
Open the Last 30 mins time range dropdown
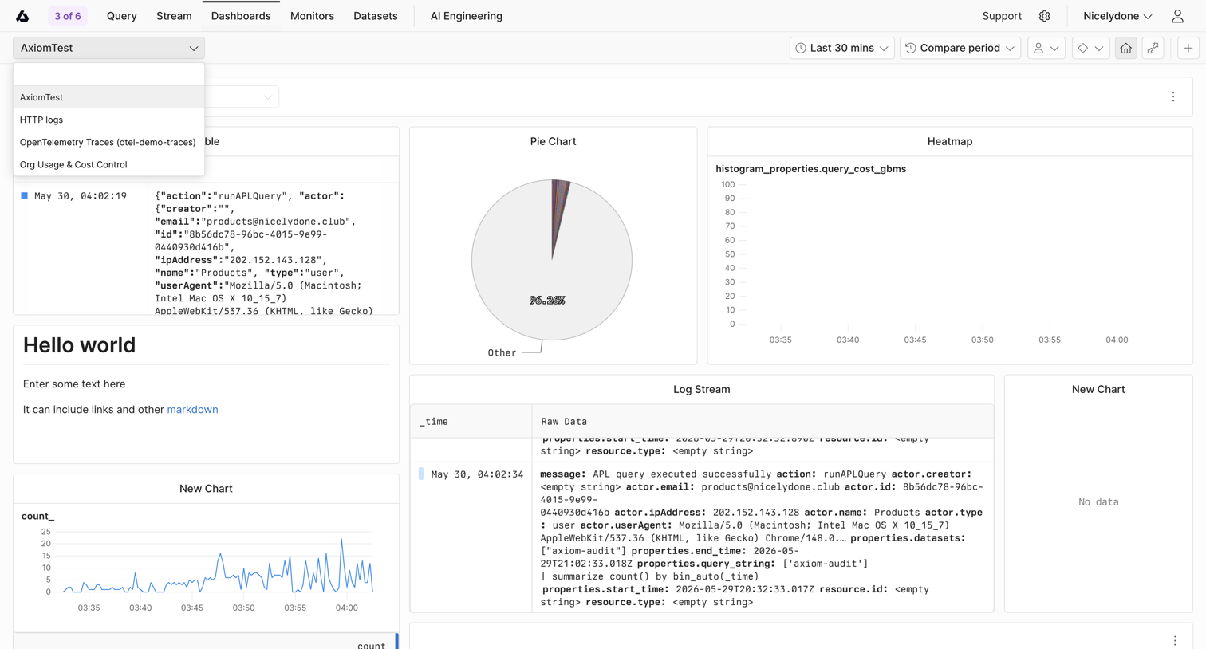coord(841,48)
